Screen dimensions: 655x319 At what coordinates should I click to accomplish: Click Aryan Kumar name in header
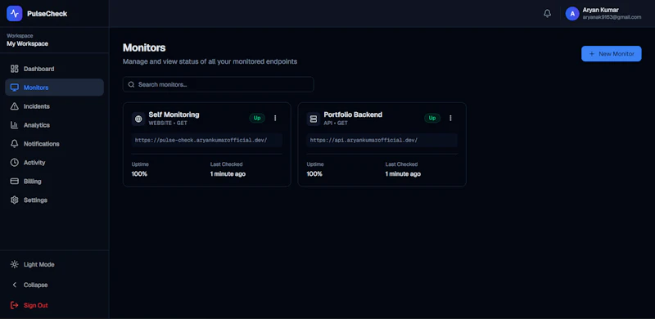601,10
